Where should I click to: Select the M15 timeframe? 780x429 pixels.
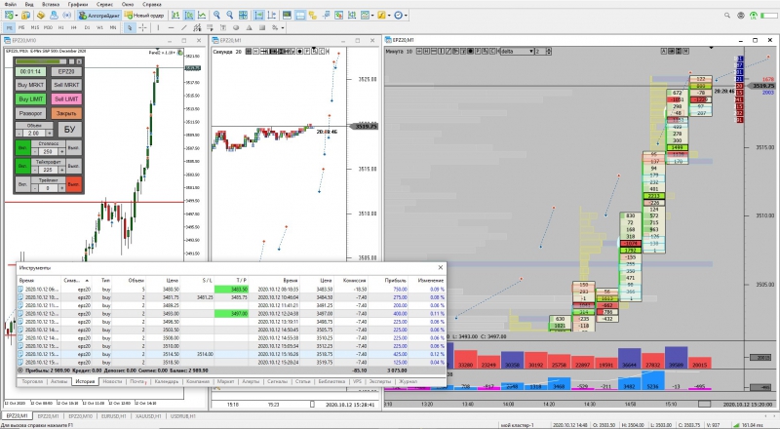(x=35, y=28)
